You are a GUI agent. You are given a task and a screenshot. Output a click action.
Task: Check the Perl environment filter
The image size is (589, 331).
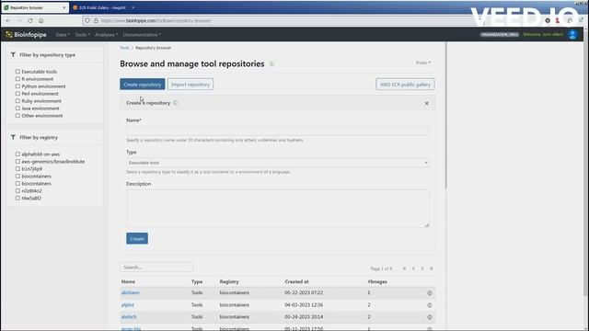[17, 94]
